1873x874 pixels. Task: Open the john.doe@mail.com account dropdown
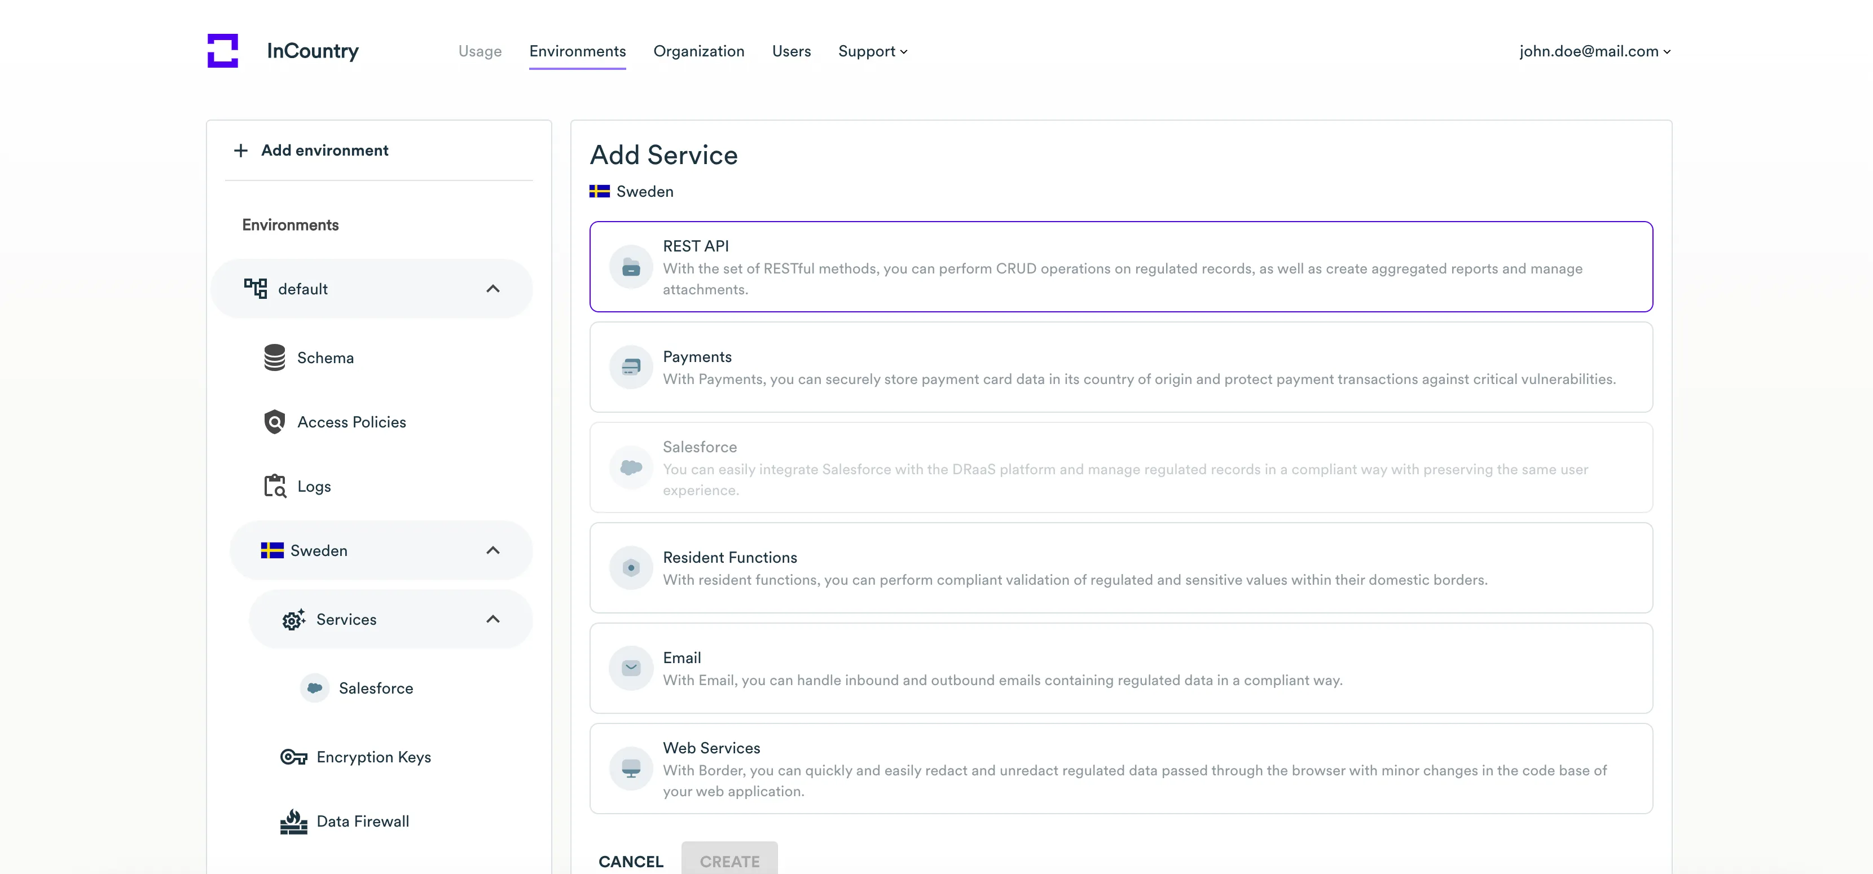click(1594, 51)
